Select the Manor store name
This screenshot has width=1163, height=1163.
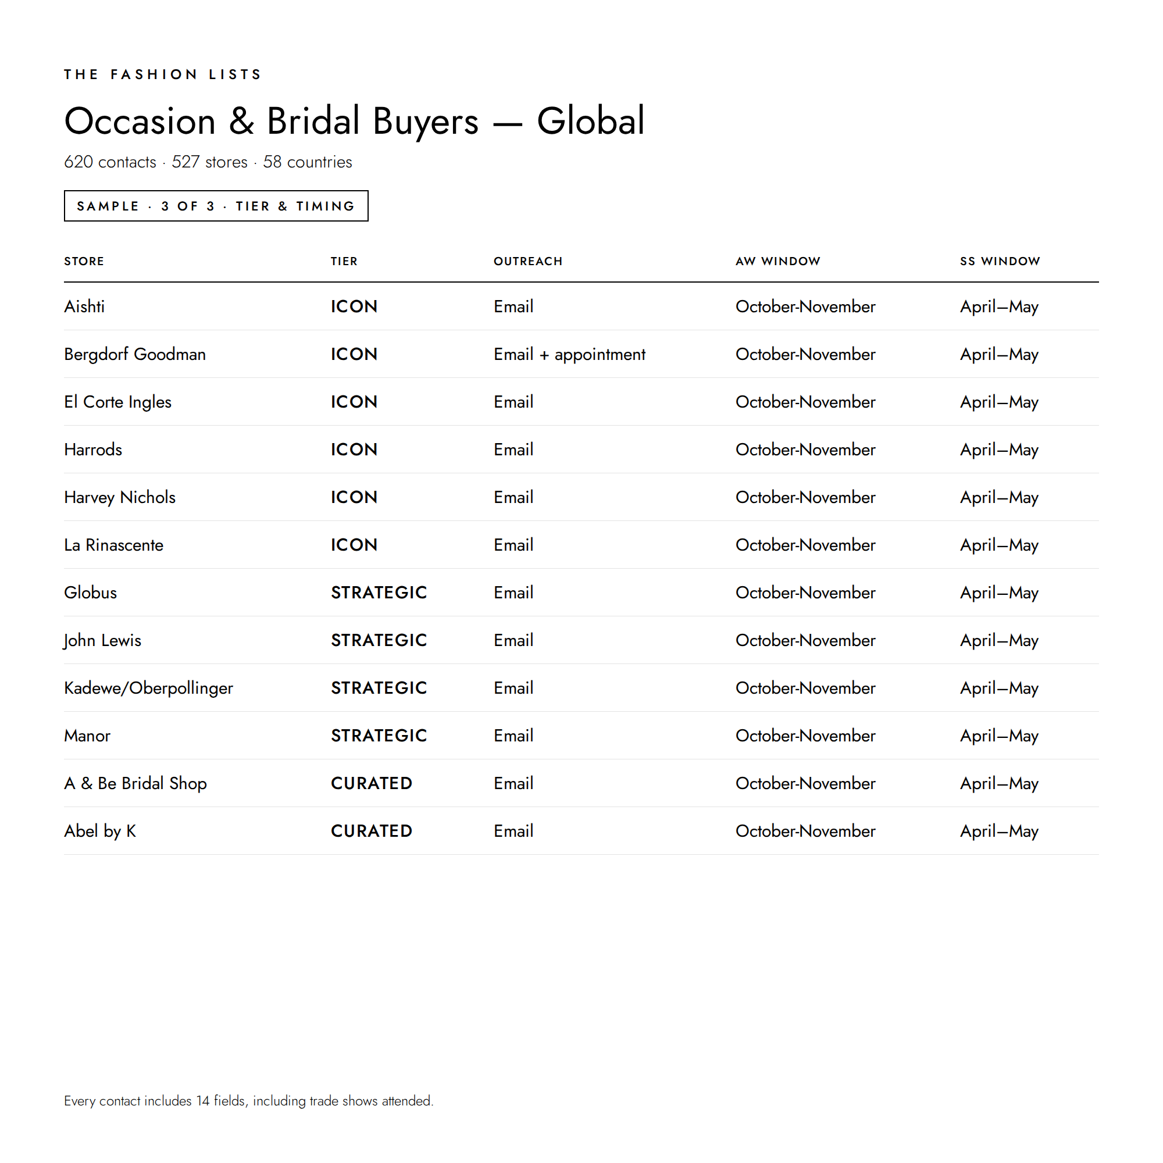point(87,736)
